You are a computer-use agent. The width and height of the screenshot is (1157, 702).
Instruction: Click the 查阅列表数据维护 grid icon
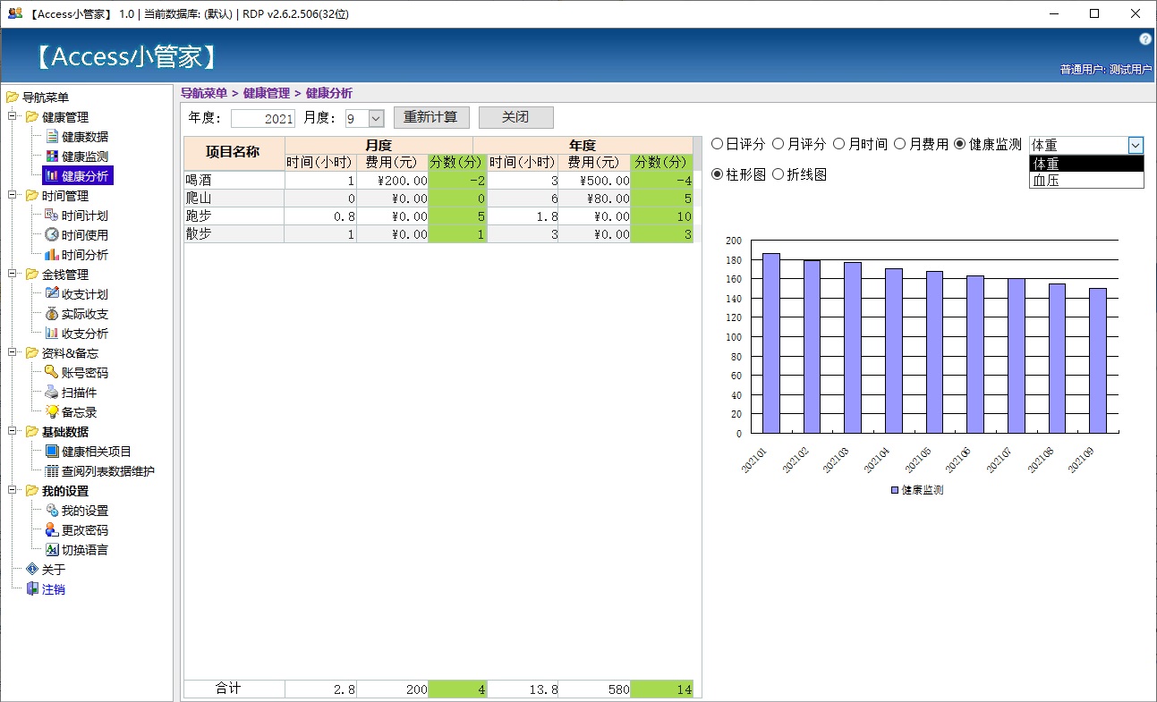click(x=52, y=471)
